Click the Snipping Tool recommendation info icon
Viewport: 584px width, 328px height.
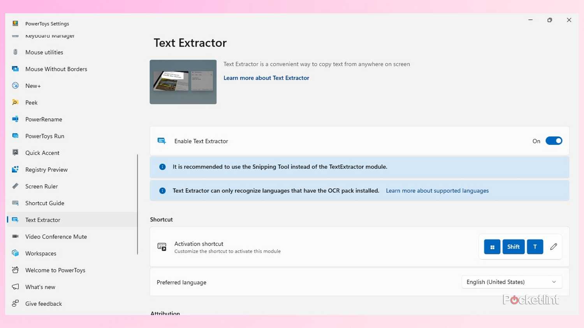point(162,167)
